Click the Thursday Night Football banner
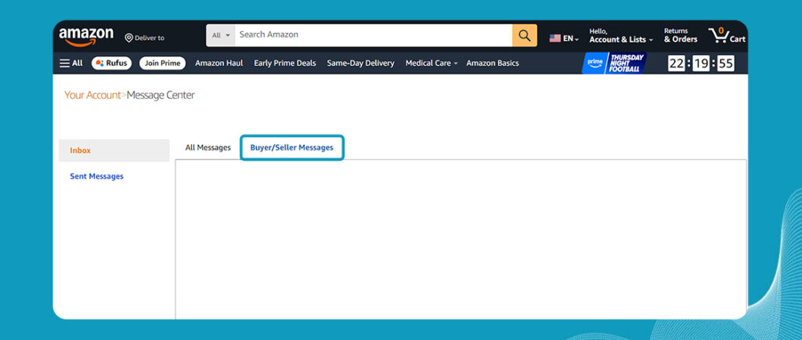The width and height of the screenshot is (802, 340). tap(614, 63)
